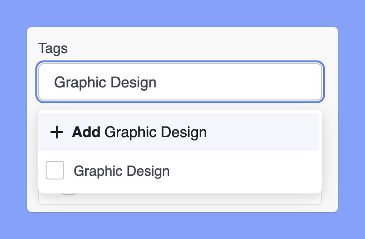Click the bold Add text
This screenshot has height=239, width=365.
pos(86,133)
